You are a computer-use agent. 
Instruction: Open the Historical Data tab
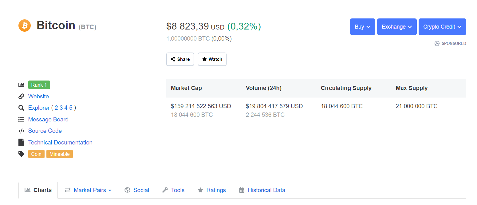pos(262,190)
